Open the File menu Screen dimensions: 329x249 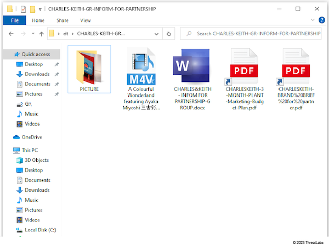coord(14,20)
